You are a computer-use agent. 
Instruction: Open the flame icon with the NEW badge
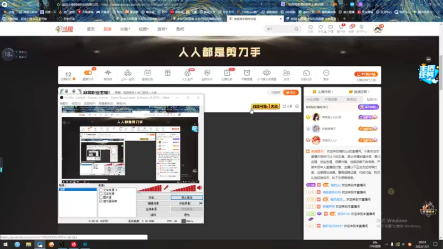click(x=187, y=73)
